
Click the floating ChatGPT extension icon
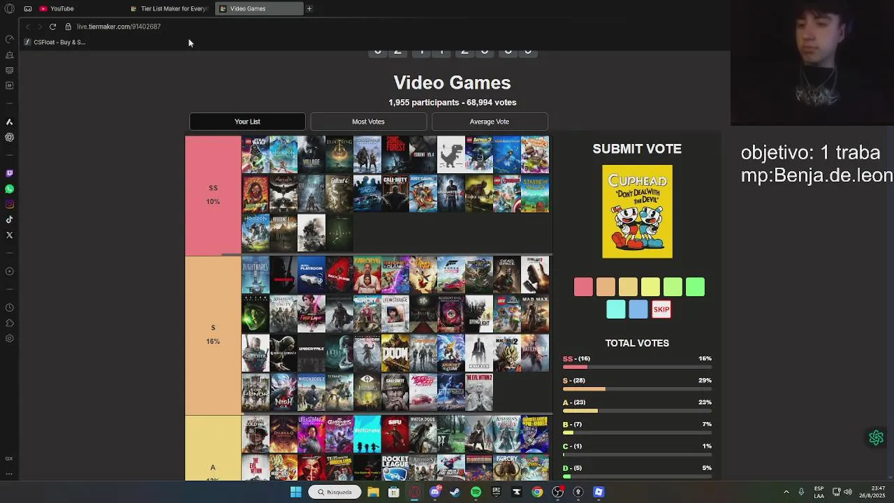click(876, 438)
